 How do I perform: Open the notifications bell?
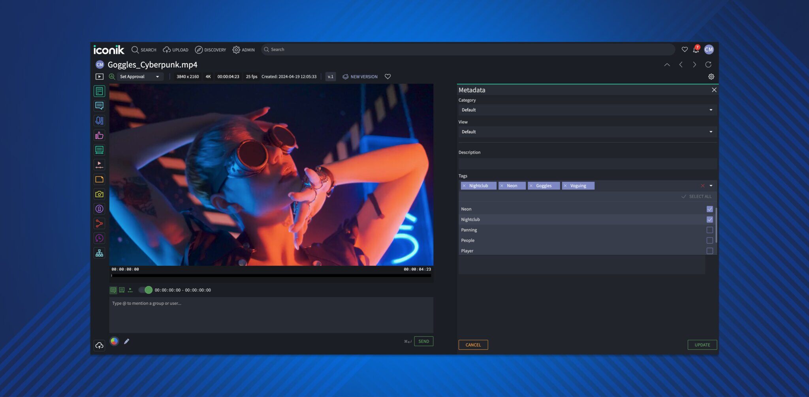[696, 50]
